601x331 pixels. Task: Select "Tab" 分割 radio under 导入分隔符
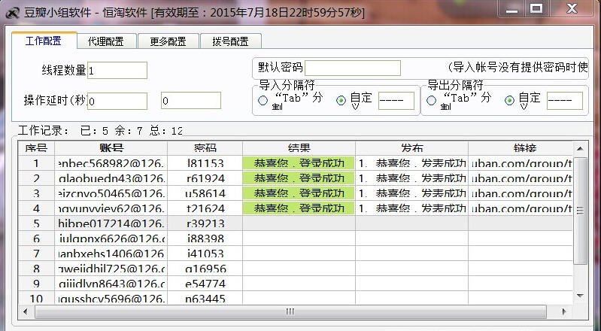coord(263,101)
